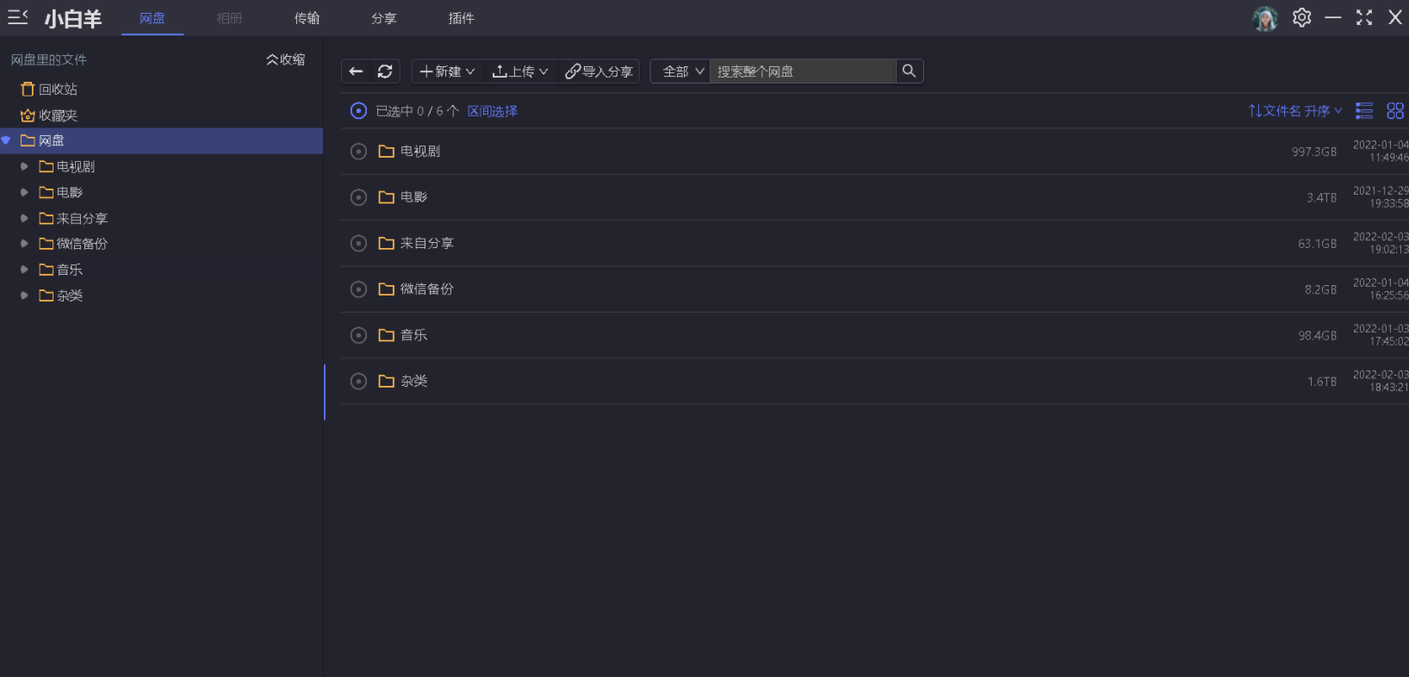The height and width of the screenshot is (677, 1409).
Task: Open settings gear icon
Action: pyautogui.click(x=1301, y=18)
